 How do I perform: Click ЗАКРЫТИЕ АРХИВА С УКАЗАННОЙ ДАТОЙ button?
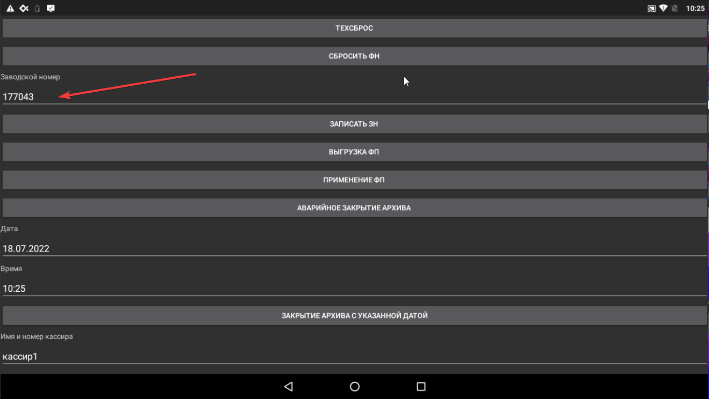[x=354, y=316]
